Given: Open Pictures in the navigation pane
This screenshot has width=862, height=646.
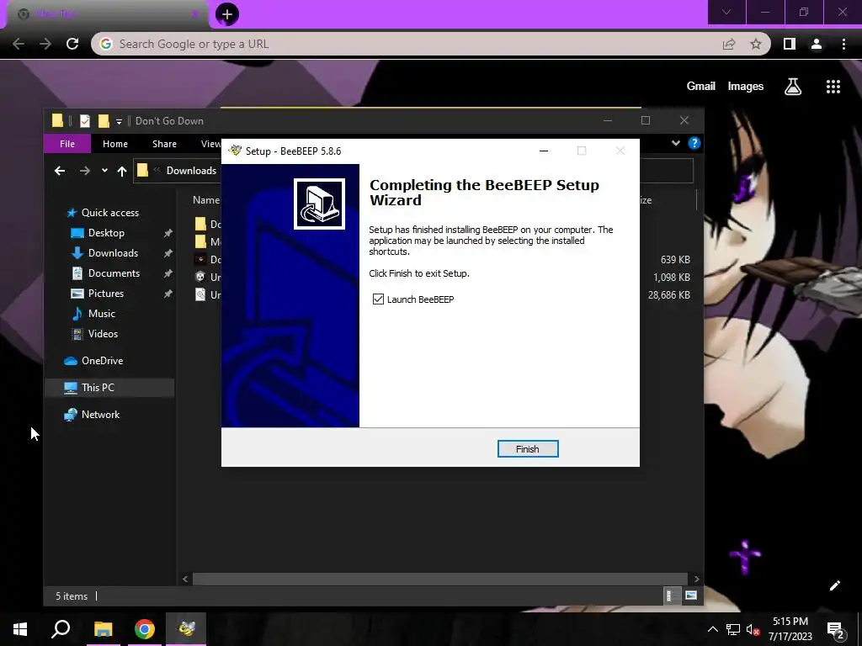Looking at the screenshot, I should (105, 294).
